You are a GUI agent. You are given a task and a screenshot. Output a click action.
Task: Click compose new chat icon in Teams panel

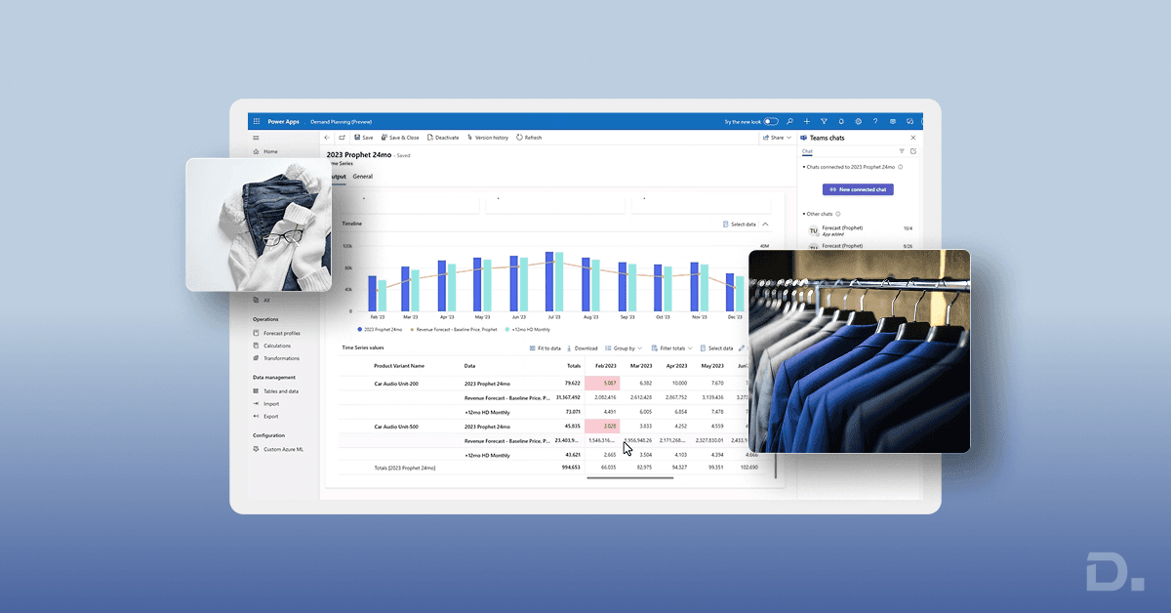913,151
